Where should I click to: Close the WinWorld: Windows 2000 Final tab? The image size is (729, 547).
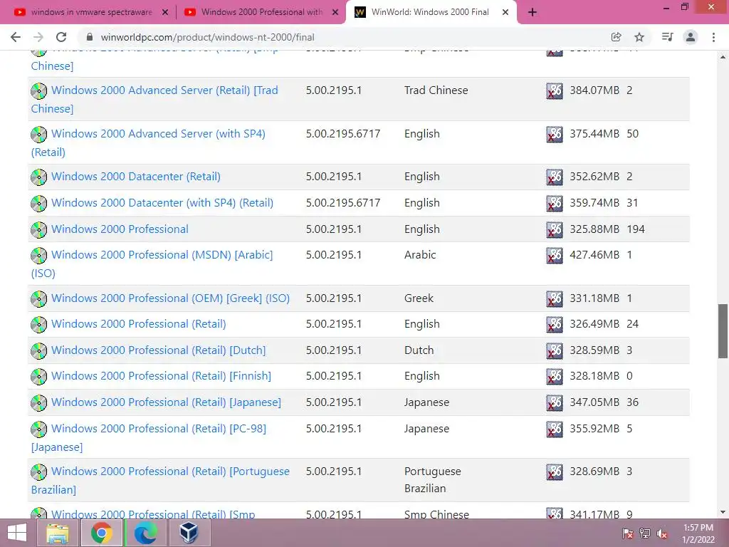[x=505, y=13]
